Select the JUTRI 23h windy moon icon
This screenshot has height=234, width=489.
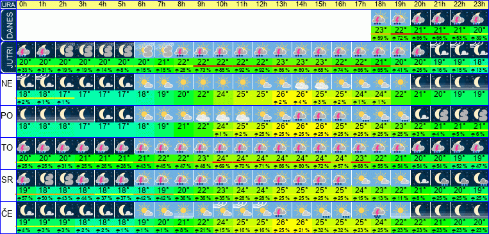(479, 50)
